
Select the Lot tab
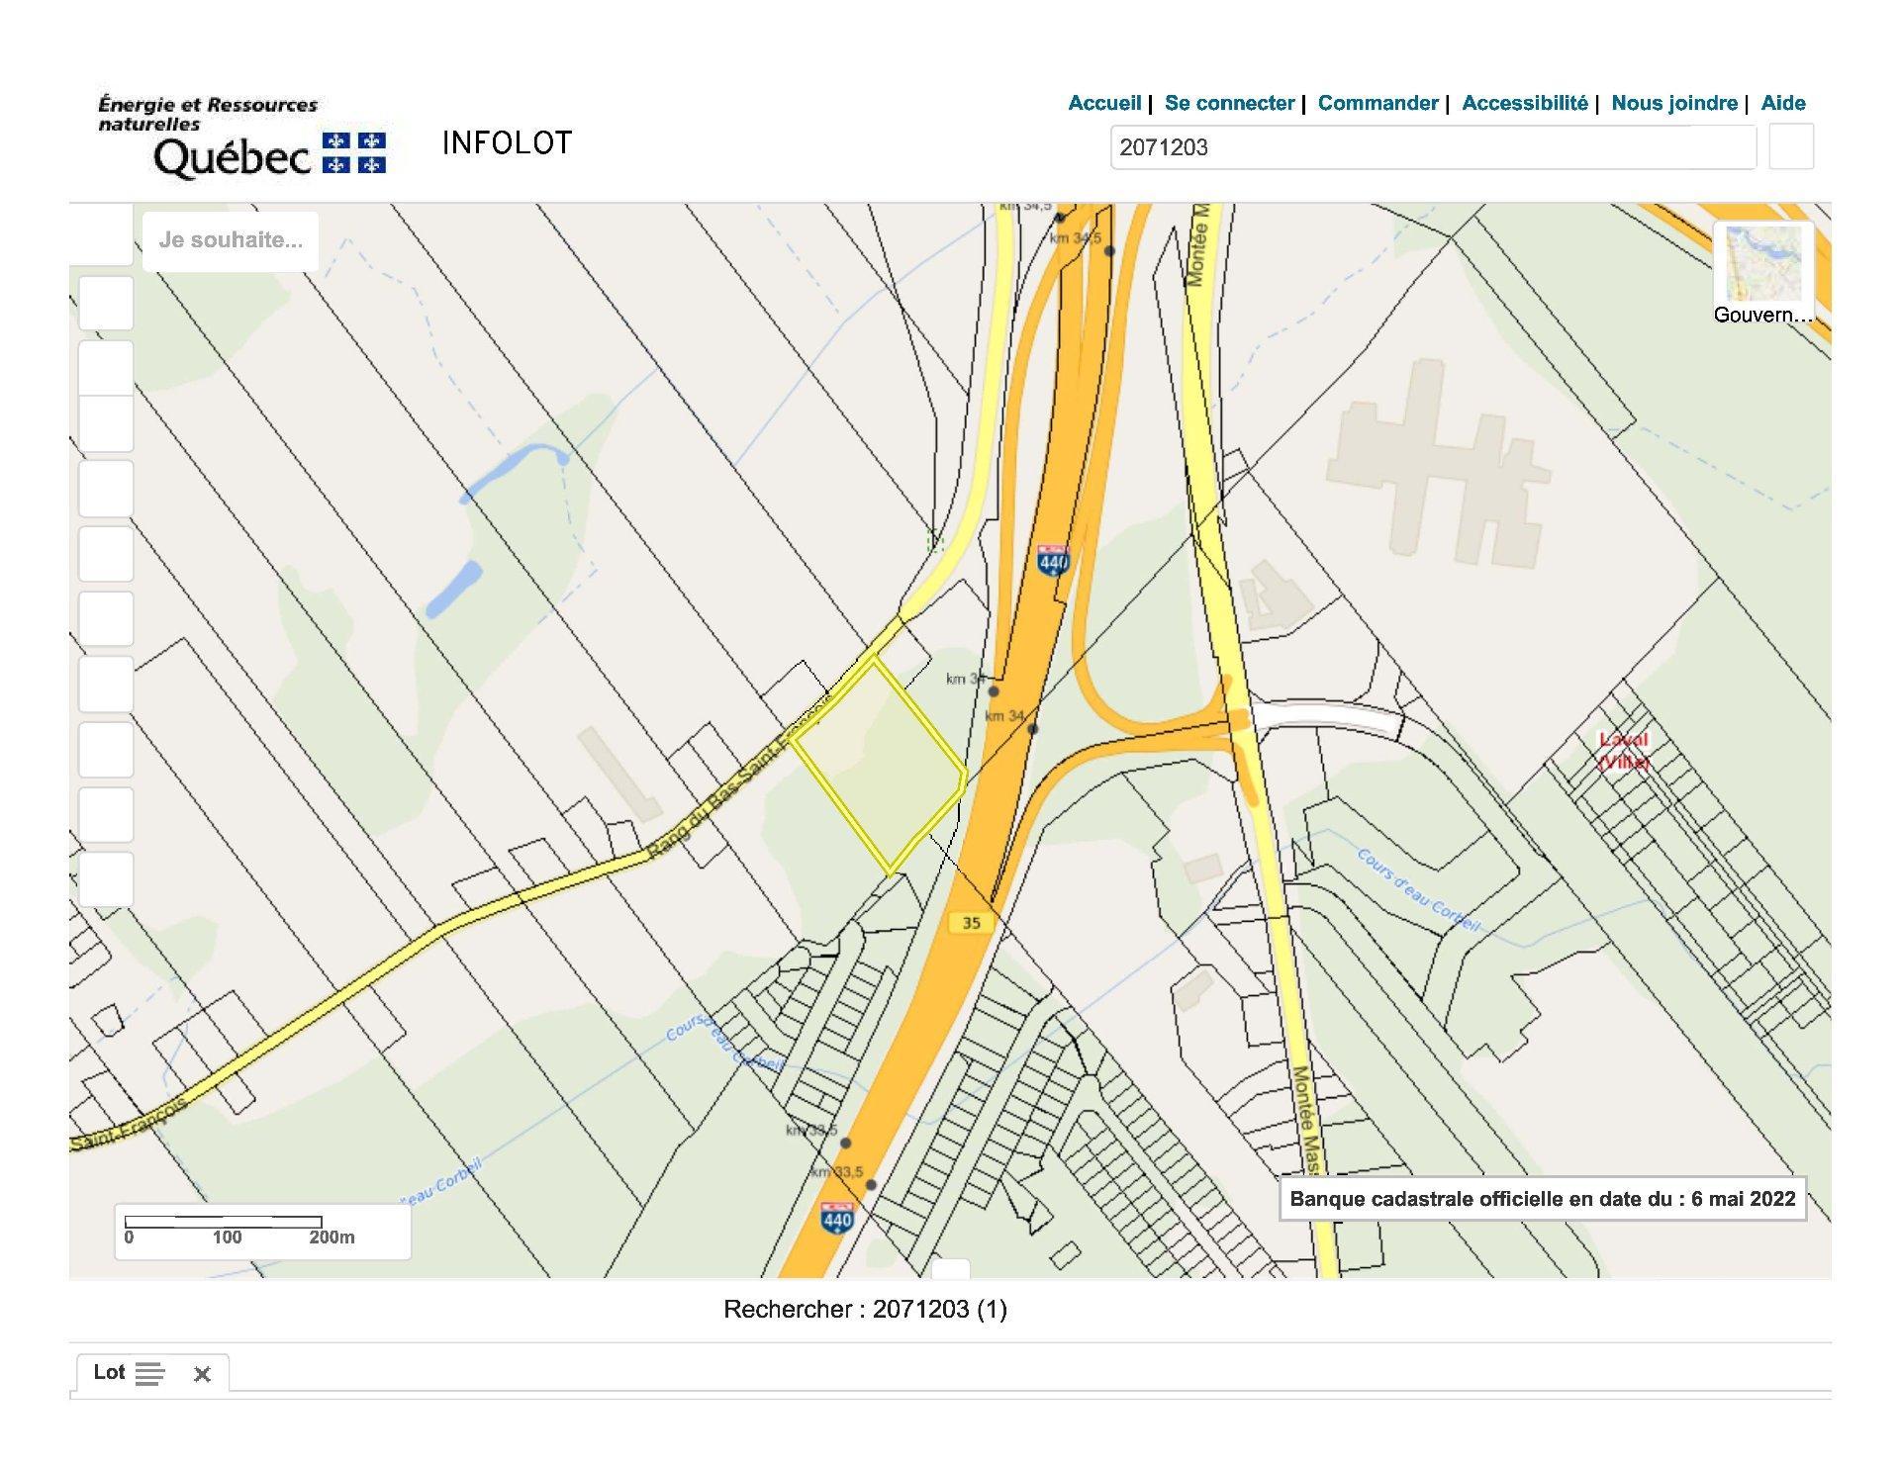pyautogui.click(x=109, y=1373)
